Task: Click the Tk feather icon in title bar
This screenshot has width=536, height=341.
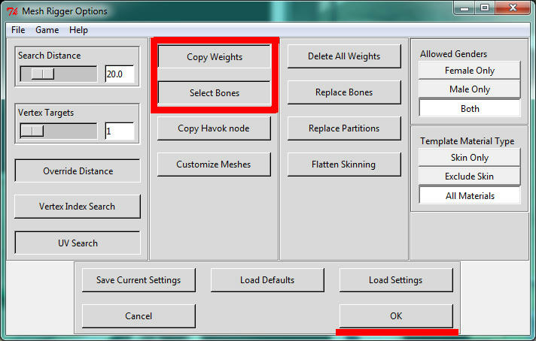Action: 12,11
